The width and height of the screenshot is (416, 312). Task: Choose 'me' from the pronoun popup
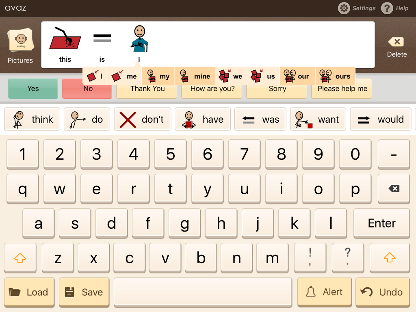point(124,76)
